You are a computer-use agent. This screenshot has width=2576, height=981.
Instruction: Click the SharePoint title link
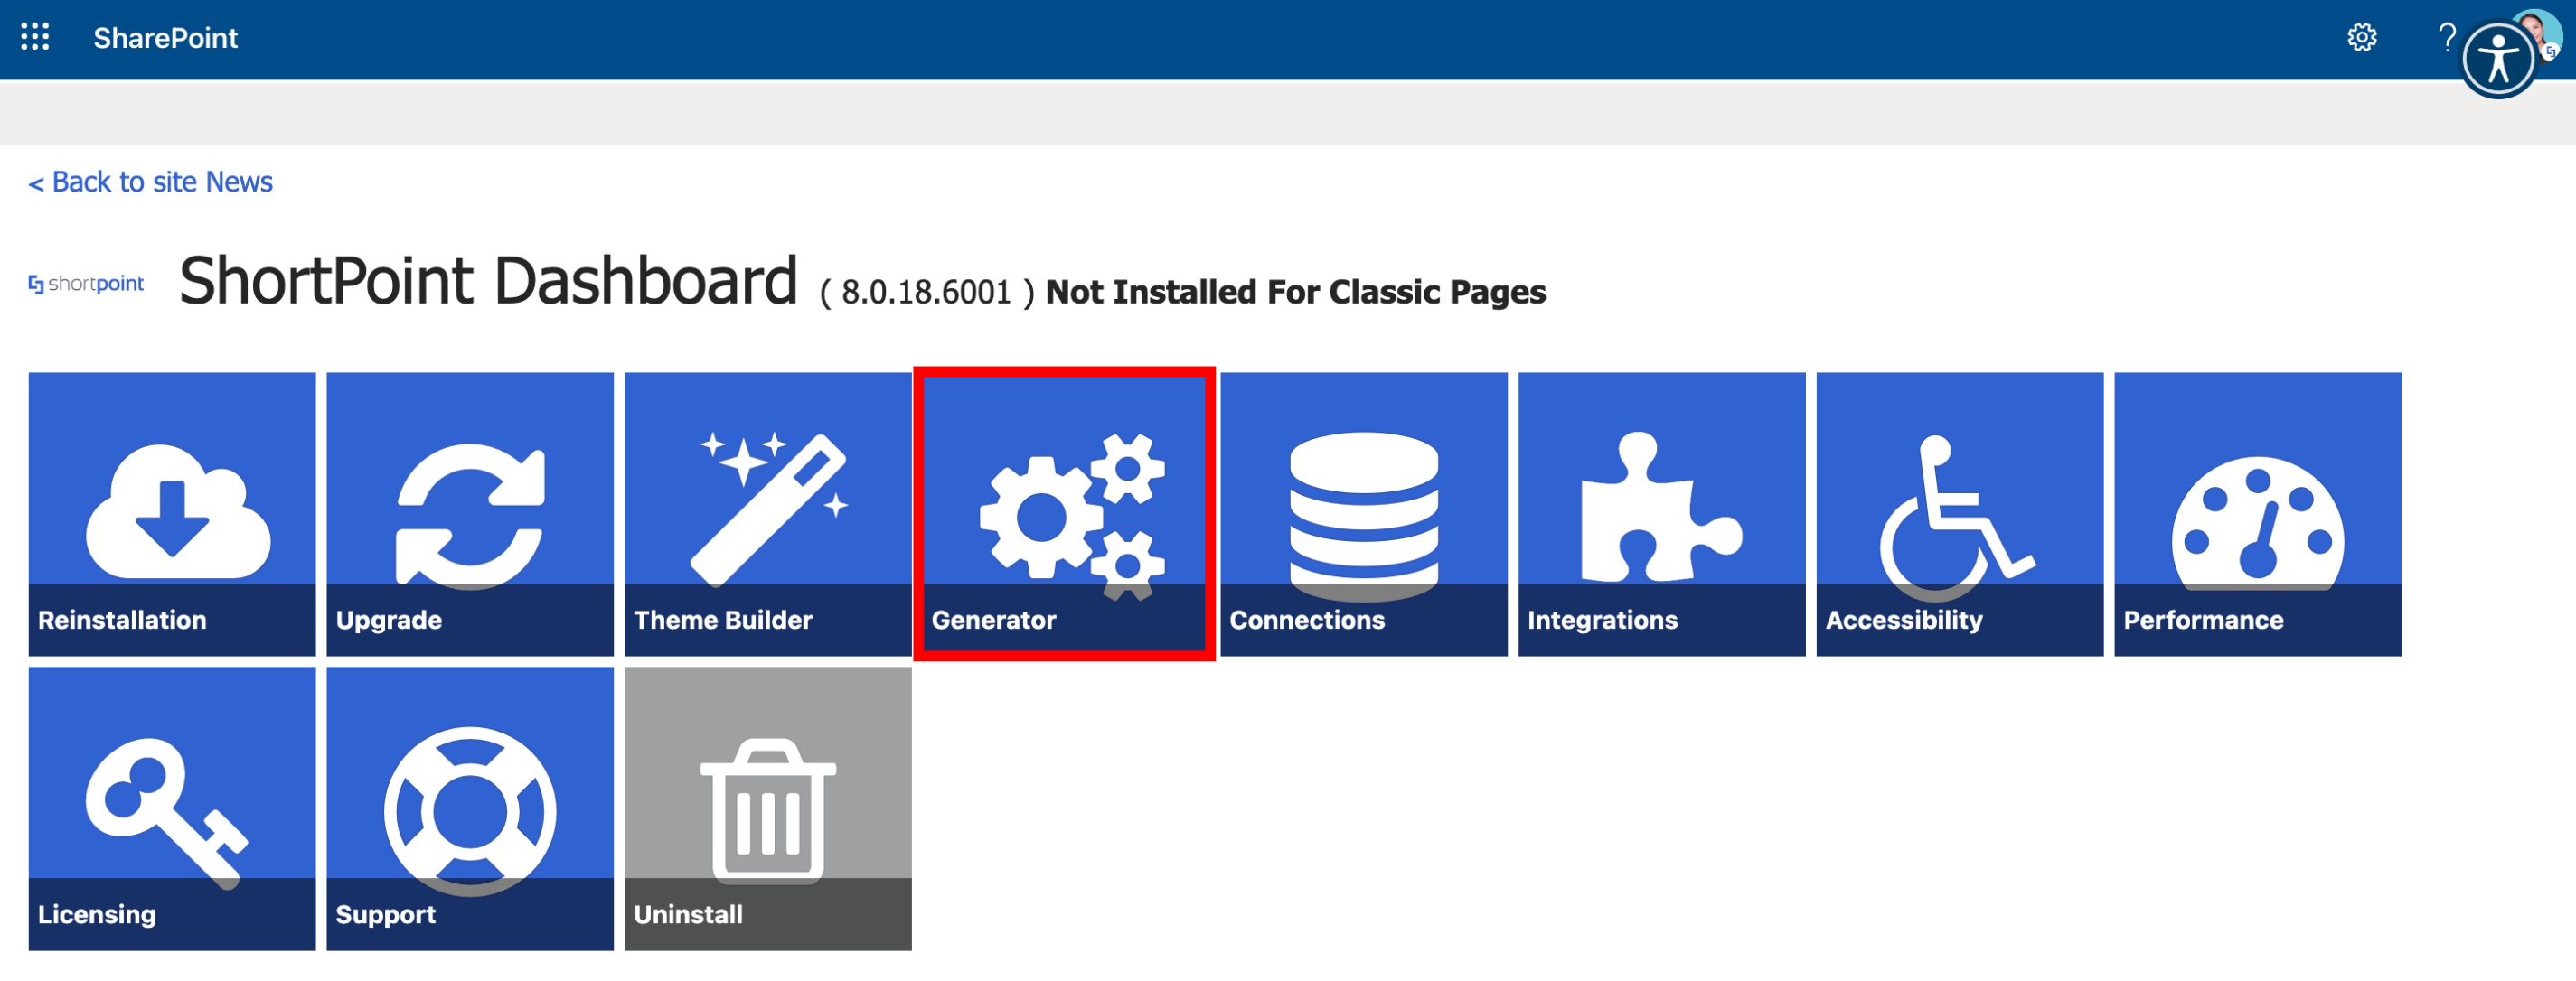coord(165,38)
